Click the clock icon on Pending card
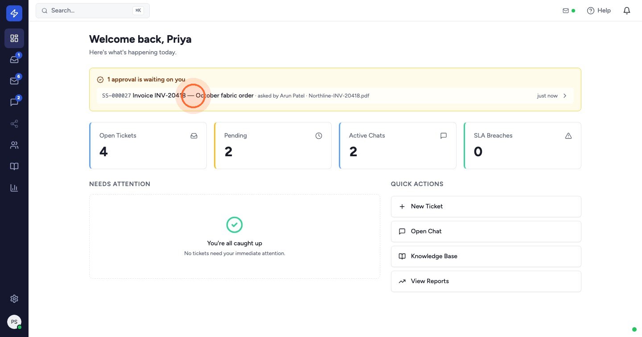This screenshot has height=337, width=642. pyautogui.click(x=319, y=136)
